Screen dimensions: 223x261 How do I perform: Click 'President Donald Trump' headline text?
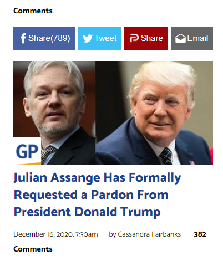[x=87, y=212]
